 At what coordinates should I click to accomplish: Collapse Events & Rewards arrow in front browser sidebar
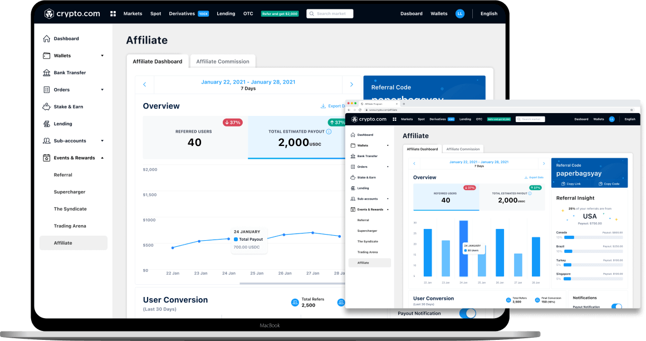pos(388,210)
